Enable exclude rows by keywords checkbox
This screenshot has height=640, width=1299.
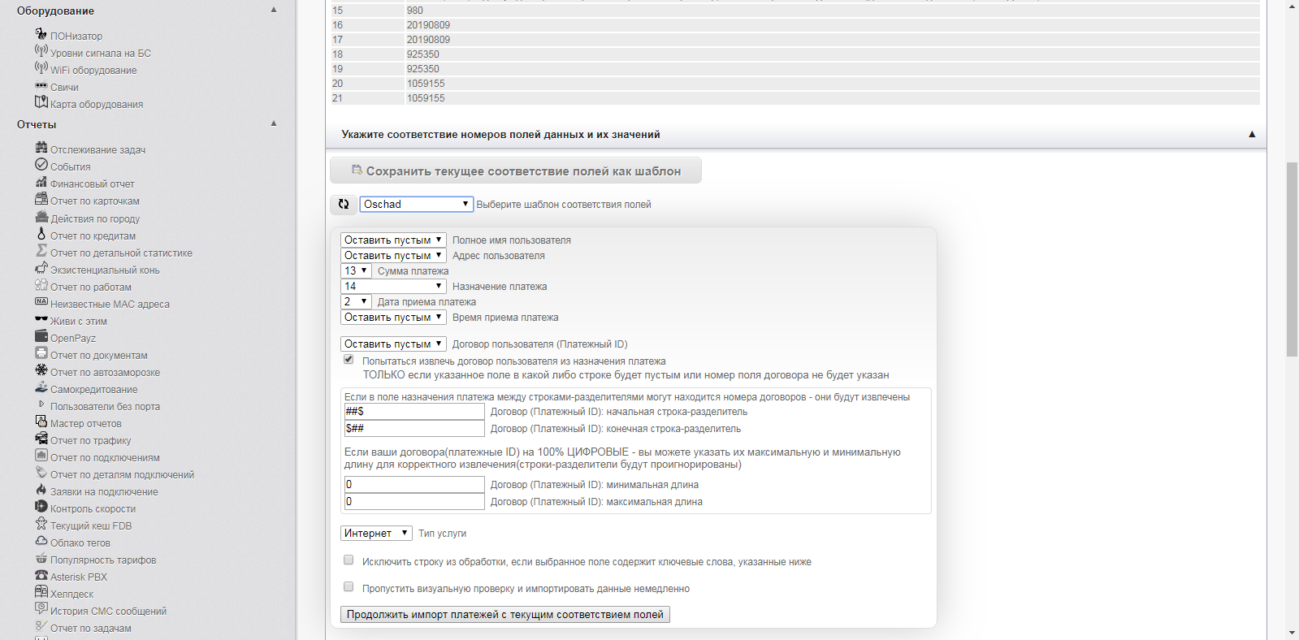[349, 560]
